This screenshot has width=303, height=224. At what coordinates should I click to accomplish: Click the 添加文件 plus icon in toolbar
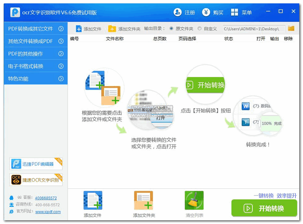point(79,29)
